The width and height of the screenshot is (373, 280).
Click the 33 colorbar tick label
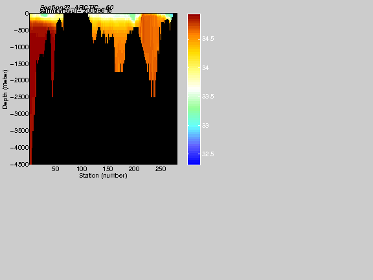tap(205, 126)
